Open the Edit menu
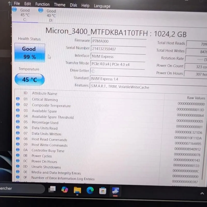 (x=28, y=4)
